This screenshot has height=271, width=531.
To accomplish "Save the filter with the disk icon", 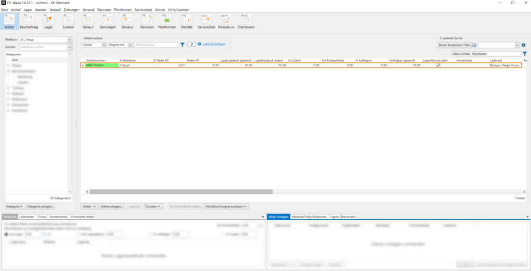I will coord(474,45).
